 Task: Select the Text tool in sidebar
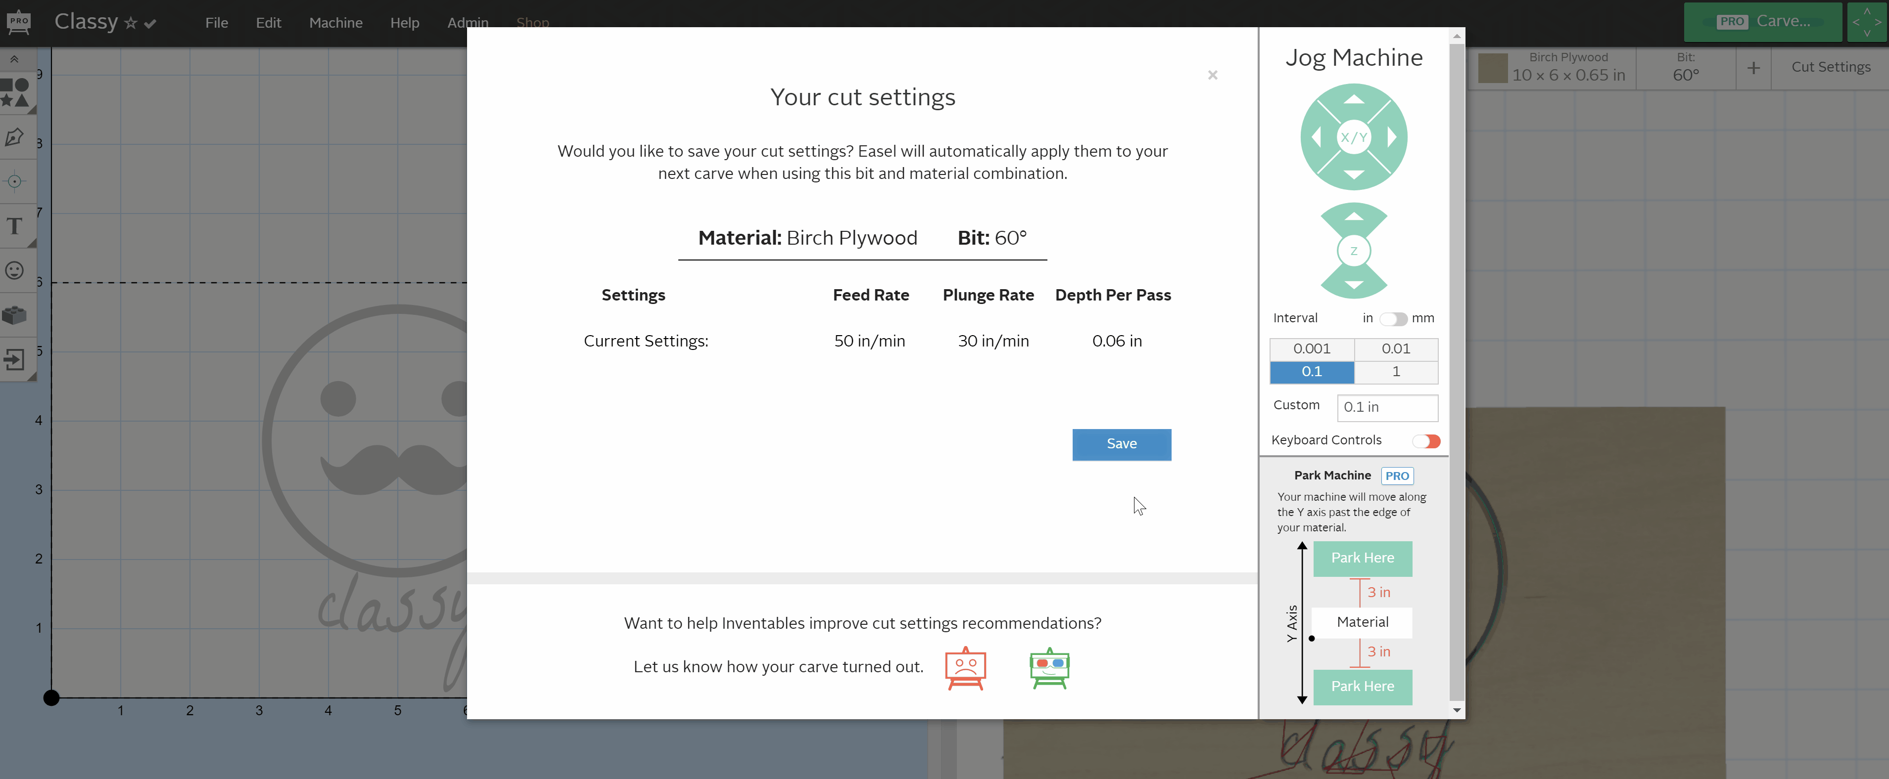15,226
